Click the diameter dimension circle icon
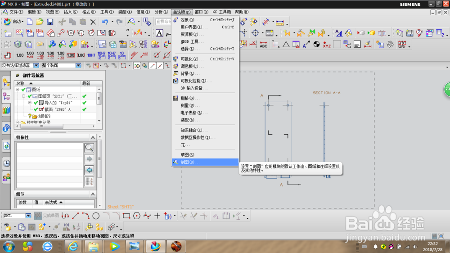This screenshot has height=253, width=450. coord(157,55)
